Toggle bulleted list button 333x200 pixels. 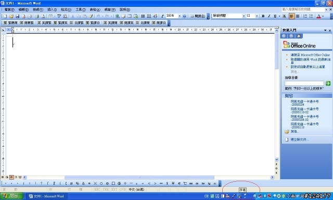[x=311, y=16]
